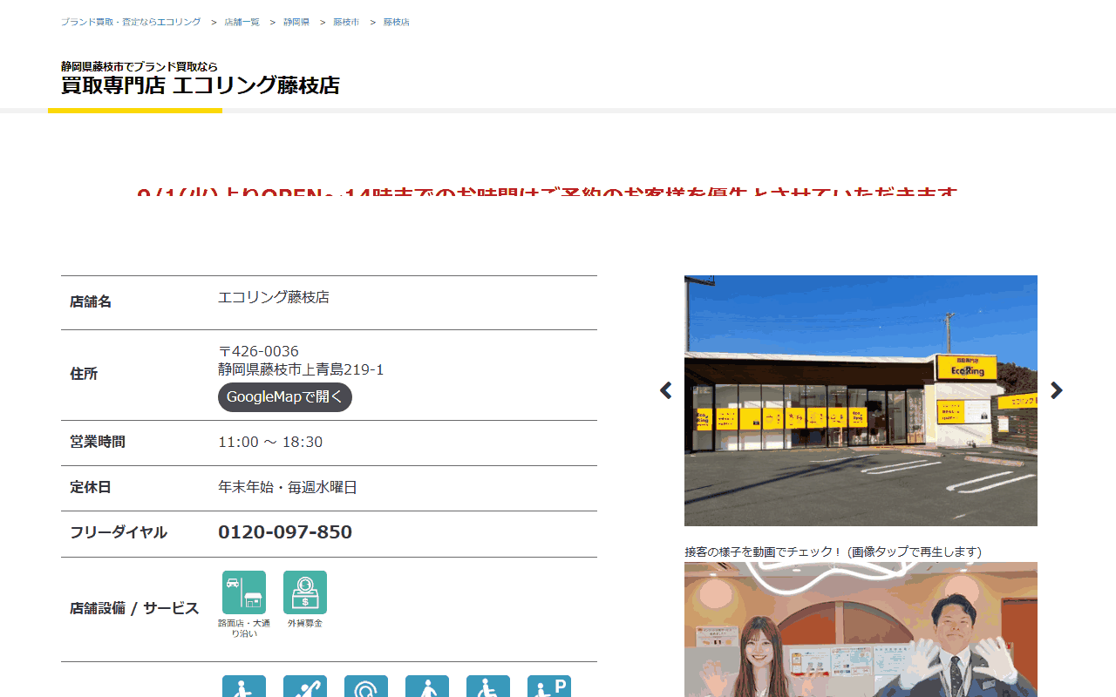The image size is (1116, 697).
Task: Click the 定休日 row label
Action: point(91,487)
